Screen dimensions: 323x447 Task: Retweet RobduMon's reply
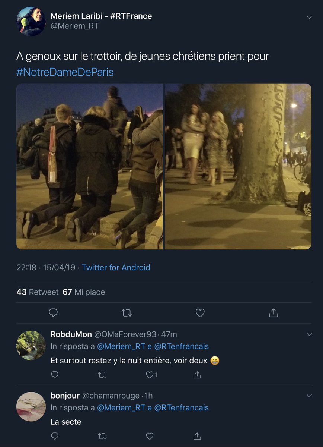[102, 375]
